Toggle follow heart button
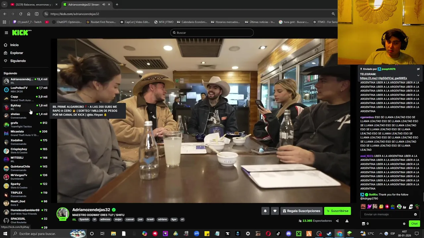The height and width of the screenshot is (238, 424). 275,211
